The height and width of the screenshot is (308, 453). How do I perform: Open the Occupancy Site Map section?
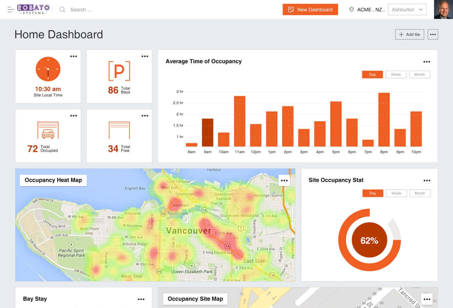point(195,299)
